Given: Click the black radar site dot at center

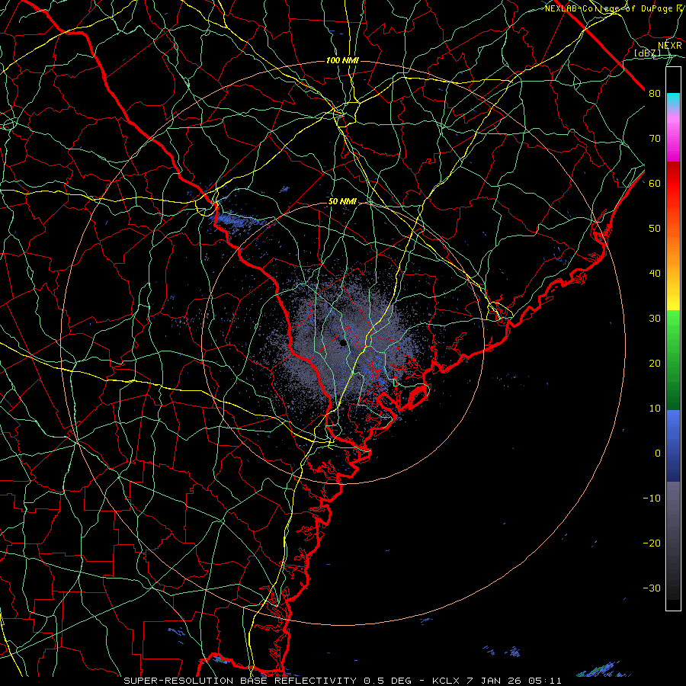Looking at the screenshot, I should click(343, 342).
